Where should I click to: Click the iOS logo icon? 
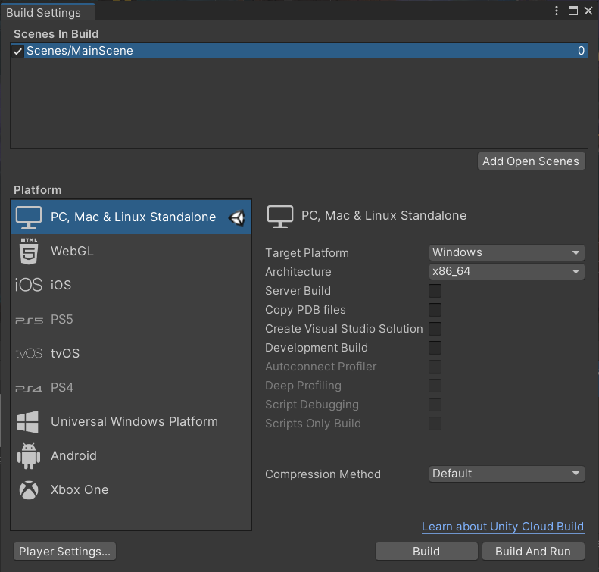29,285
